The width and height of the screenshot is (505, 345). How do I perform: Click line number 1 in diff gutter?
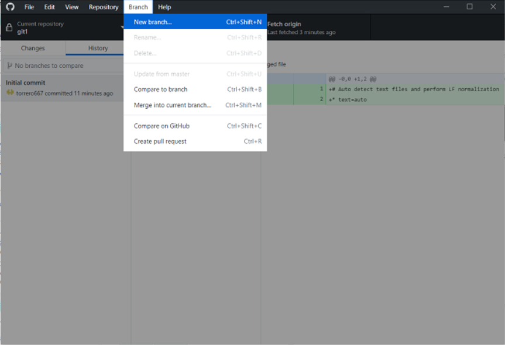321,89
